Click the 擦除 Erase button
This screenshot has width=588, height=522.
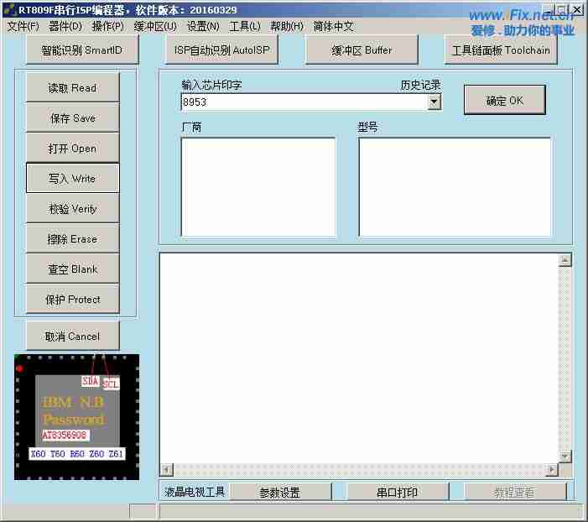click(73, 239)
